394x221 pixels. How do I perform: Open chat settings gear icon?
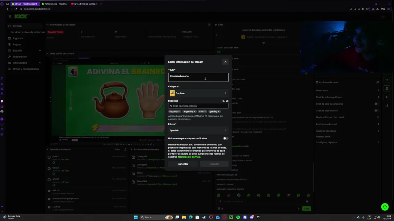(x=299, y=209)
